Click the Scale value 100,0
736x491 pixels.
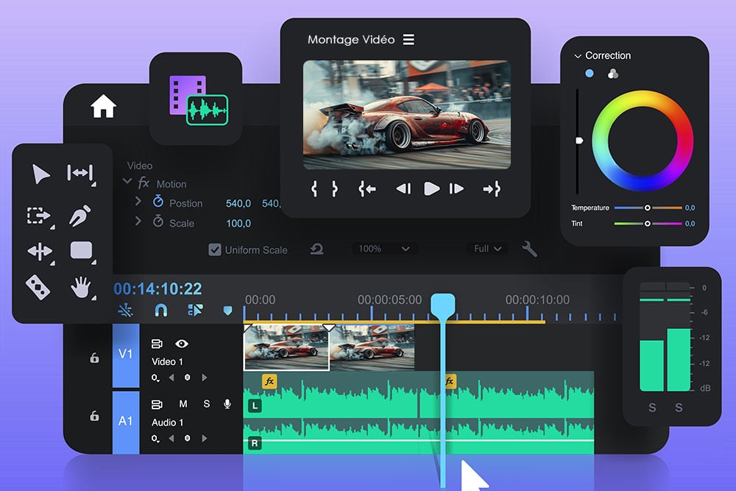tap(238, 224)
